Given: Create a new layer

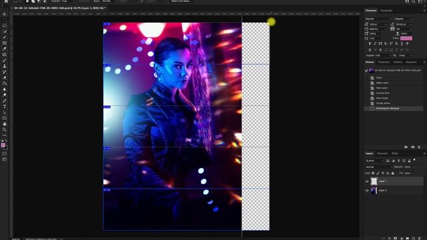Looking at the screenshot, I should click(414, 238).
